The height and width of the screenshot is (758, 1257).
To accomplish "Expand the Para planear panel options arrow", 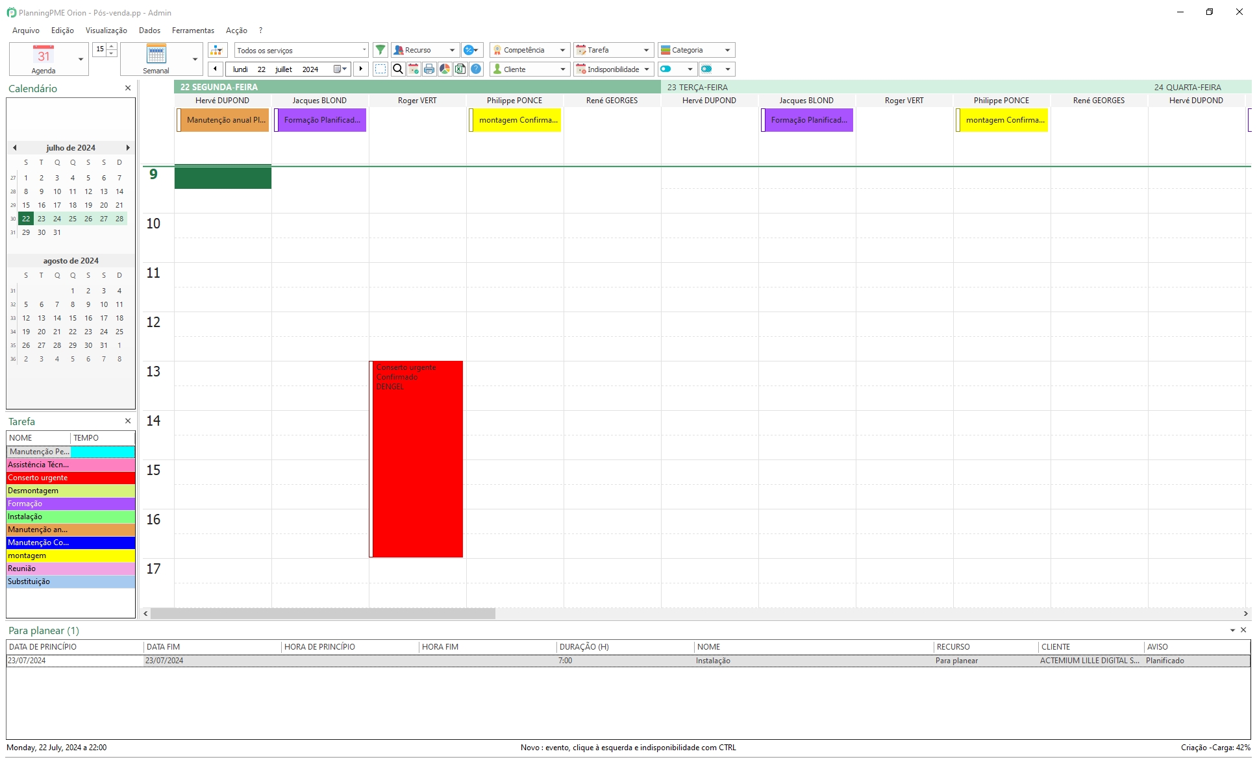I will [x=1232, y=630].
